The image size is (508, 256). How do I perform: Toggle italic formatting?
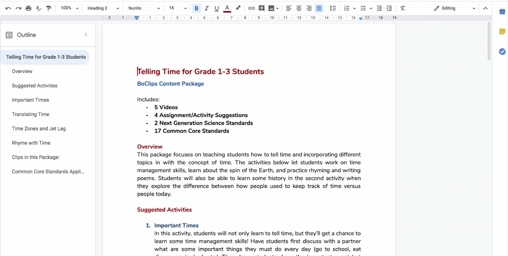click(x=206, y=8)
